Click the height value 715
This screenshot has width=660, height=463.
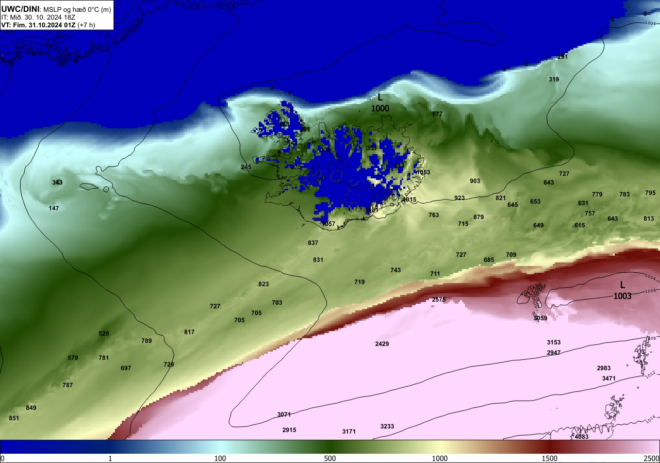point(463,224)
